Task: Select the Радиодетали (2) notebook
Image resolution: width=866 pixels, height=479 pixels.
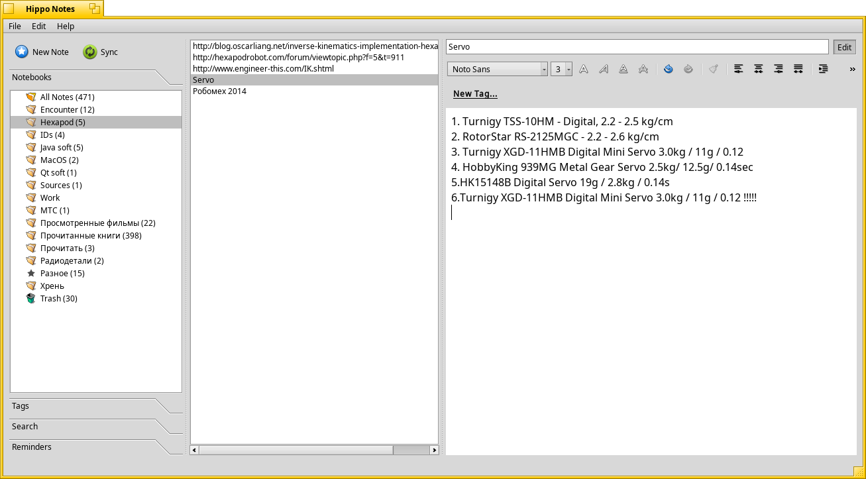Action: point(96,261)
